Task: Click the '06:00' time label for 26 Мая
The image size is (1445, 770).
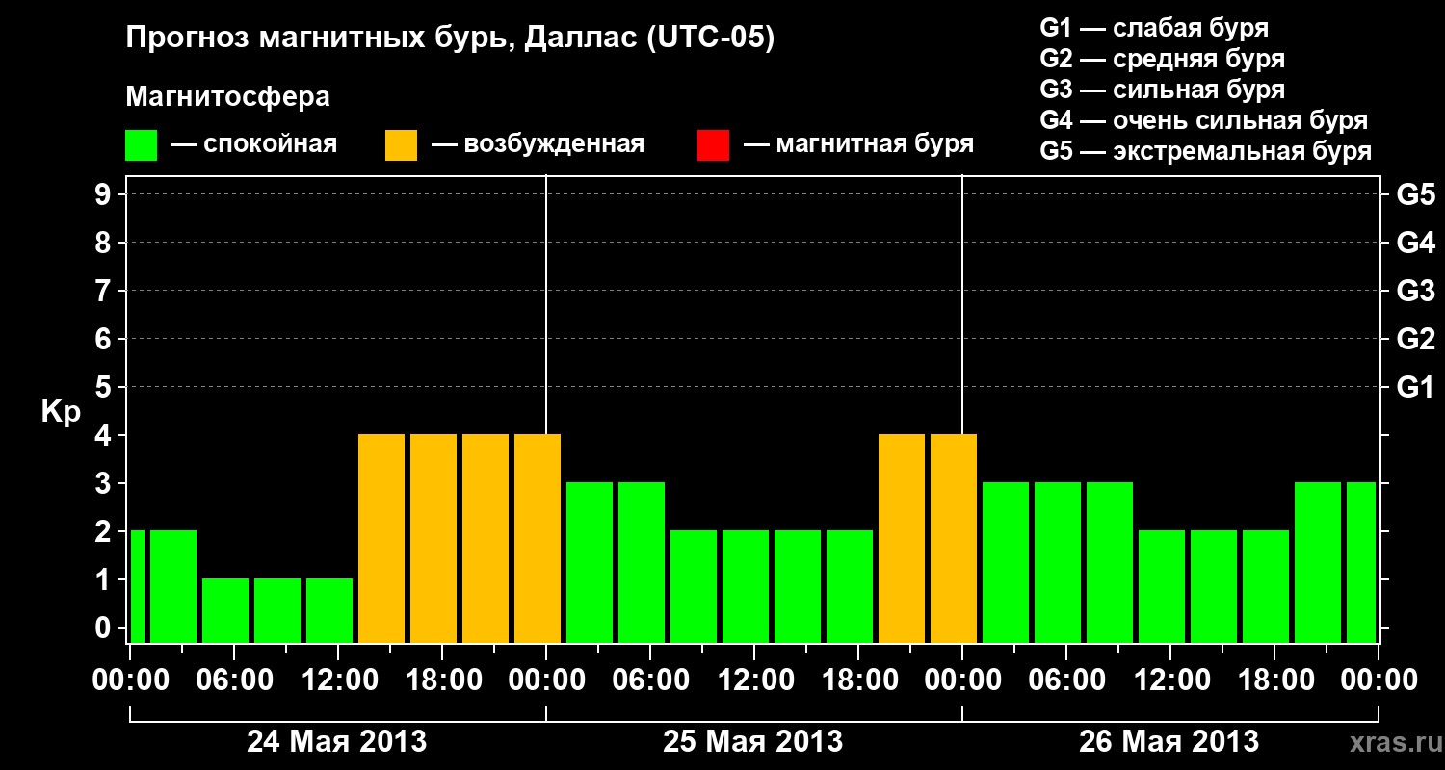Action: [x=1066, y=680]
